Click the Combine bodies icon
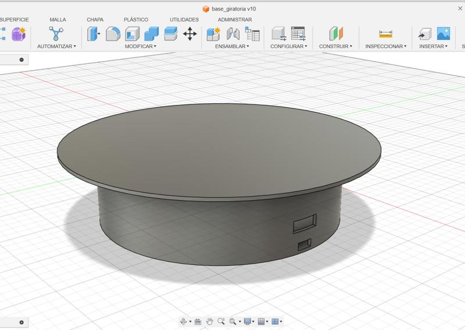This screenshot has height=330, width=465. [x=151, y=34]
